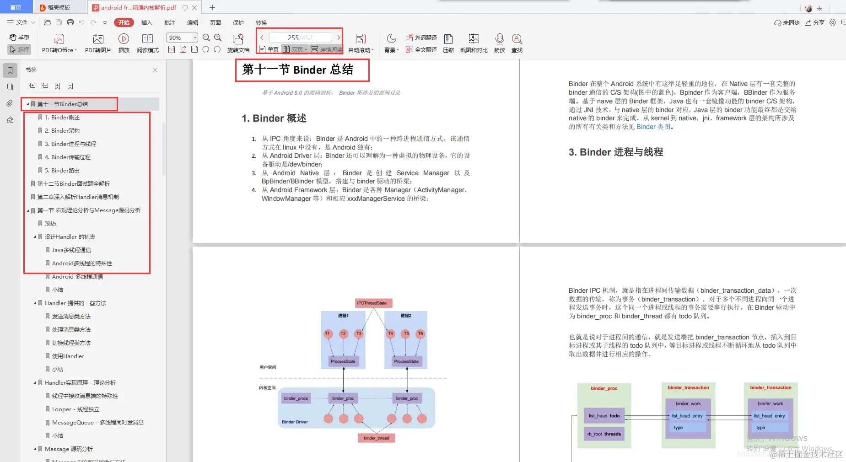
Task: Click the 分享 share button
Action: [816, 22]
